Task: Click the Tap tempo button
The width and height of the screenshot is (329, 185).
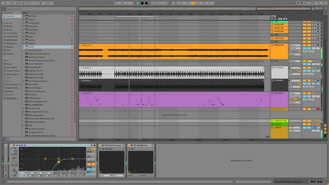Action: [12, 3]
